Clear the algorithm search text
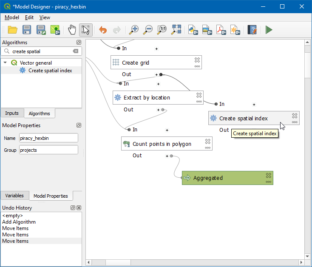Image resolution: width=312 pixels, height=267 pixels. click(76, 51)
